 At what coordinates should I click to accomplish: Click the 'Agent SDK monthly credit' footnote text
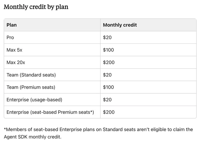(32, 137)
